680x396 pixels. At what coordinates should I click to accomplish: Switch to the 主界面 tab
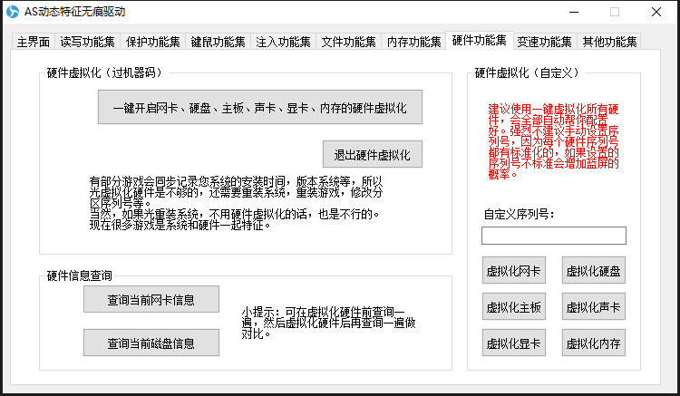[33, 42]
